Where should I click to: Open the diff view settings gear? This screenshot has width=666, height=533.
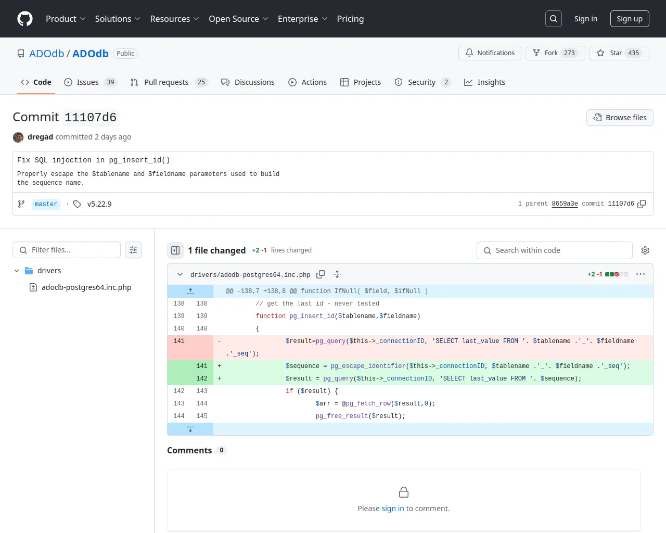[645, 250]
